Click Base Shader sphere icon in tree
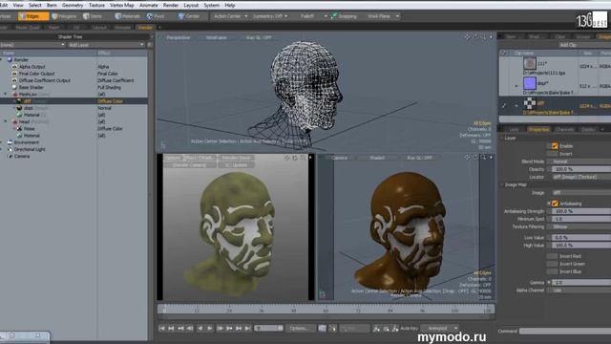The height and width of the screenshot is (344, 611). tap(14, 87)
